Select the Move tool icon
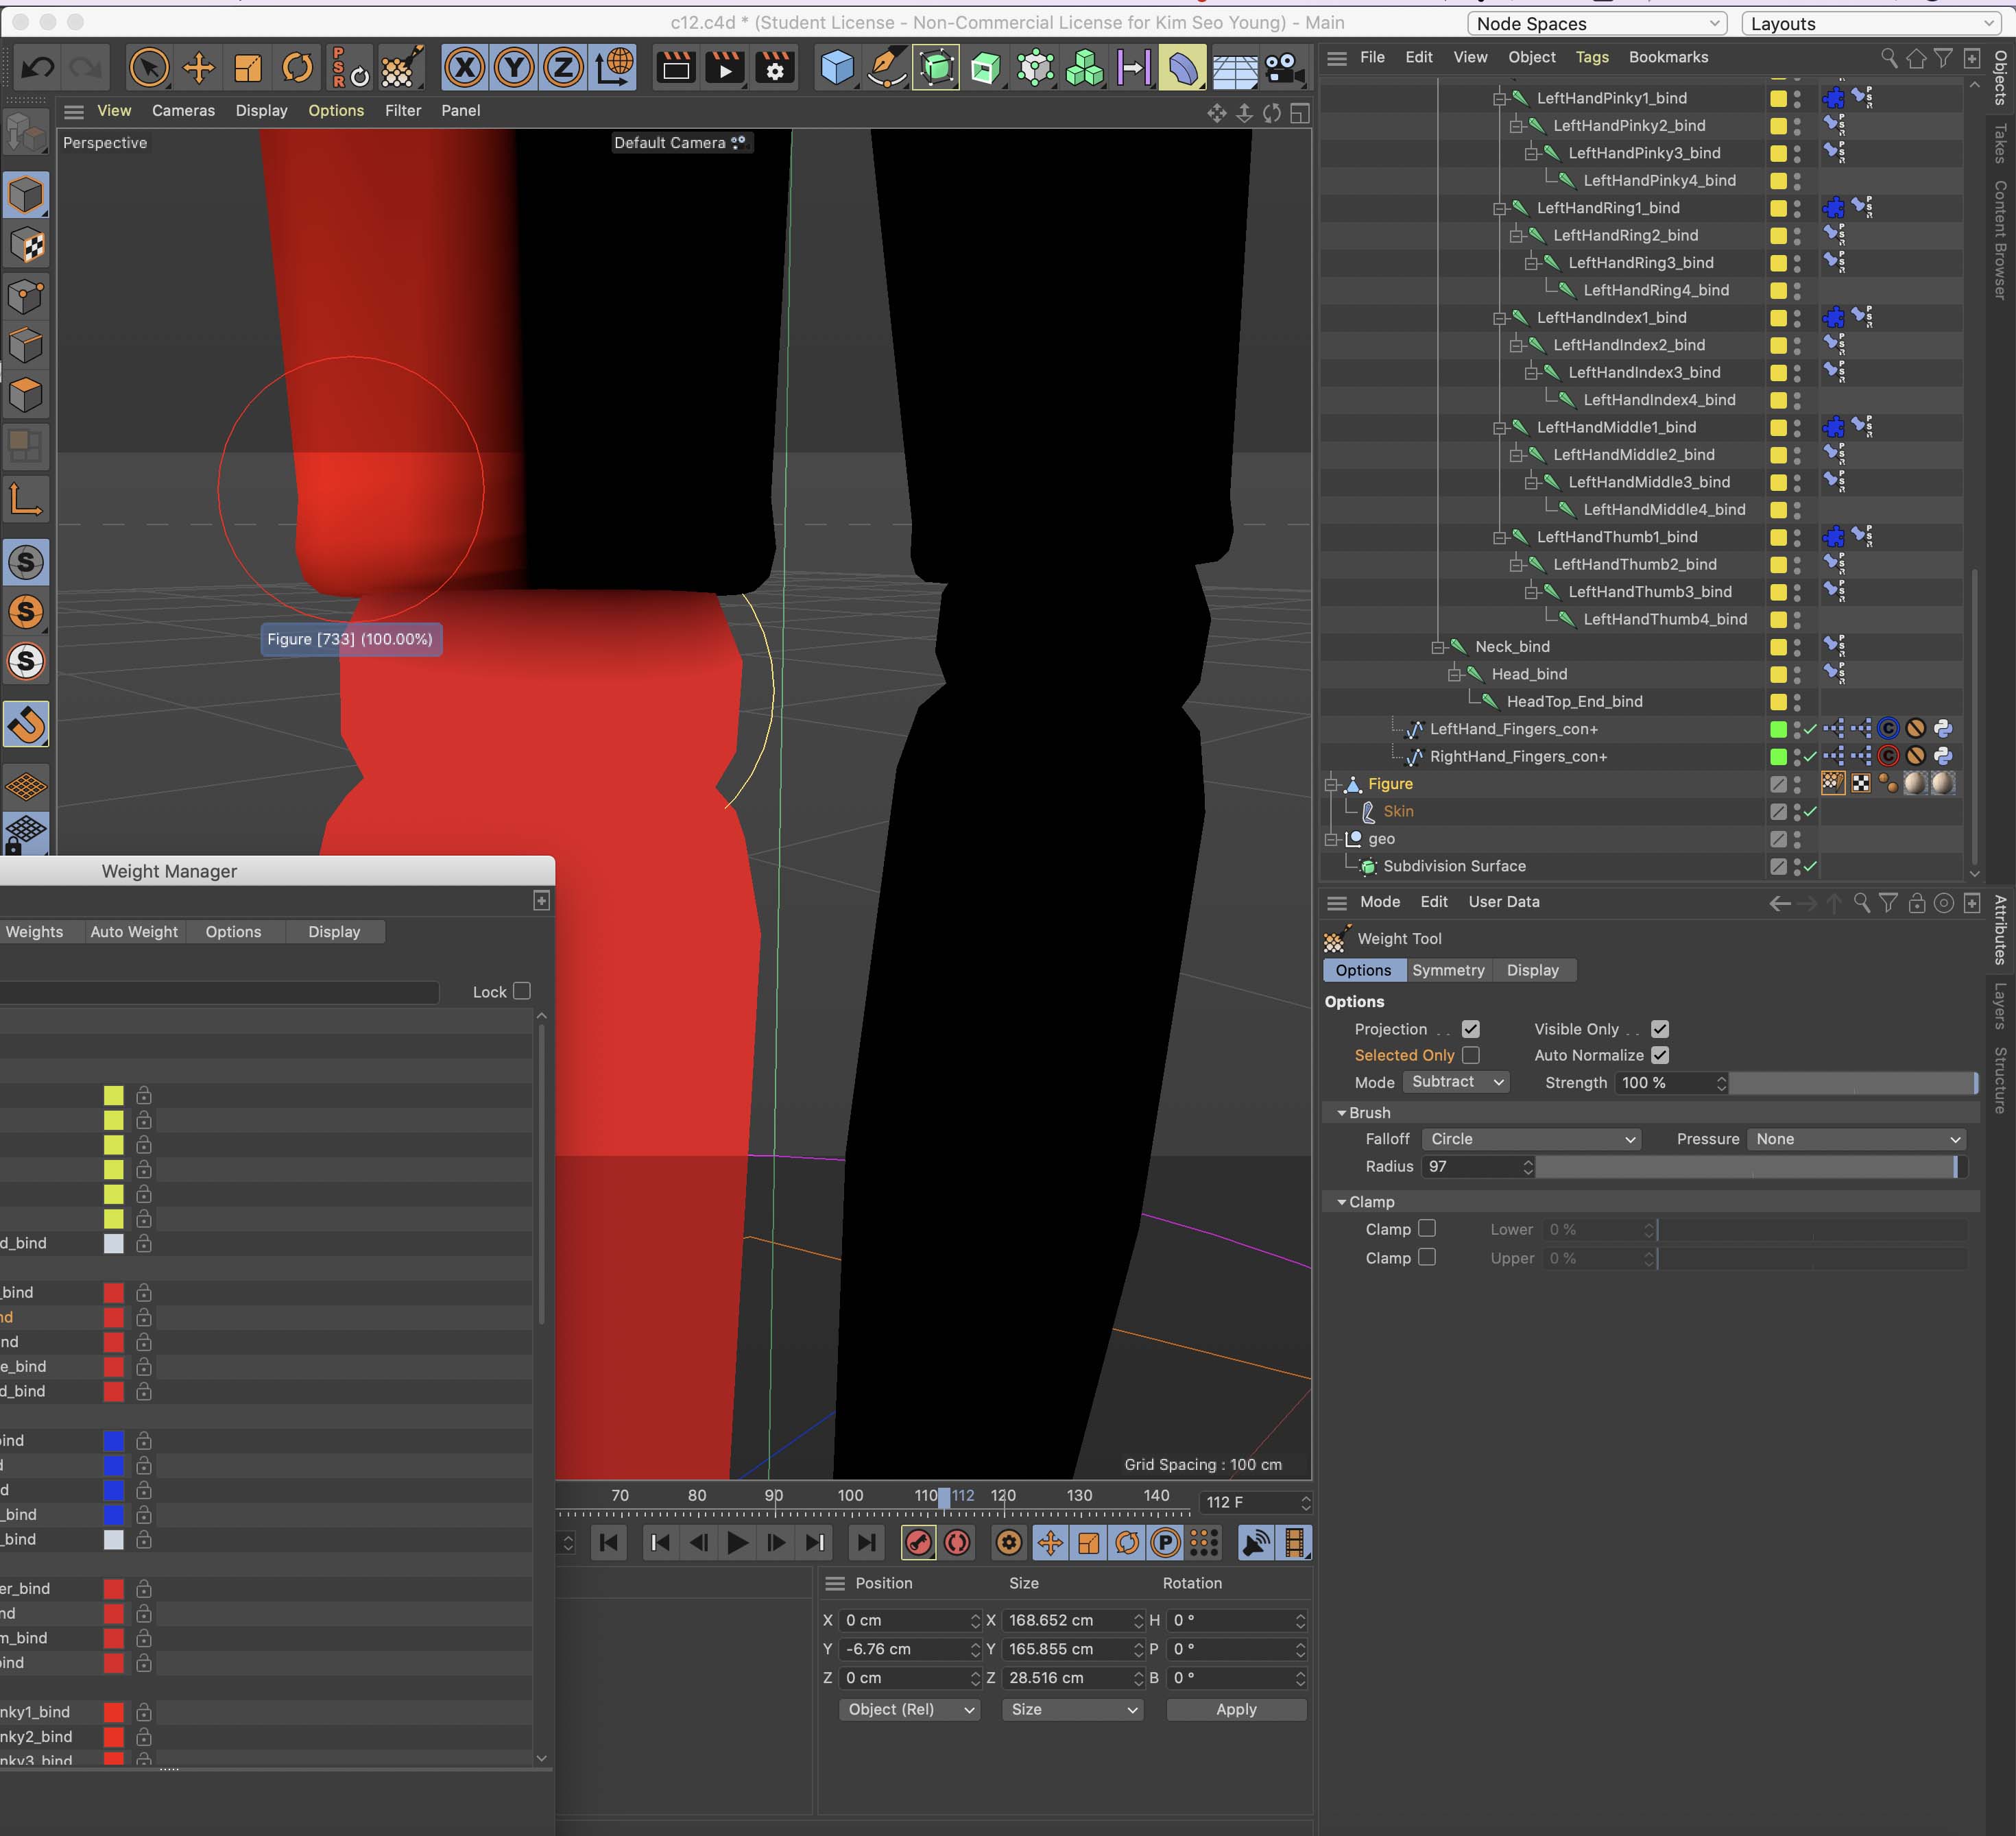 coord(198,68)
